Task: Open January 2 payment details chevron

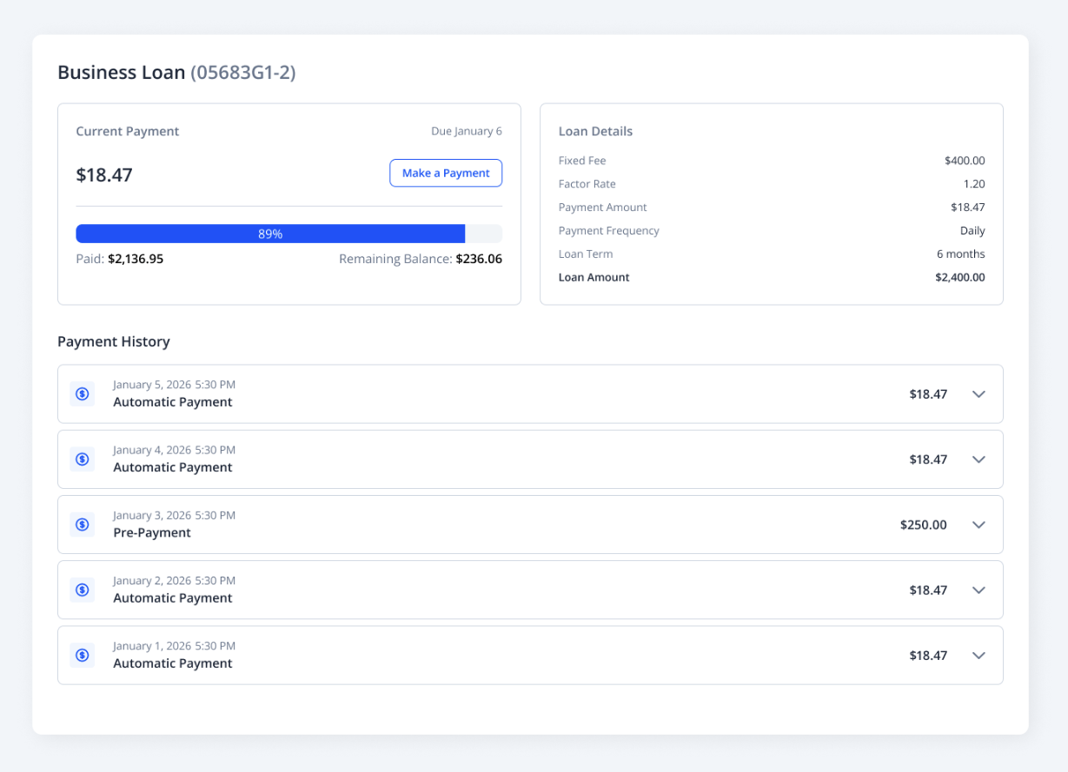Action: point(978,590)
